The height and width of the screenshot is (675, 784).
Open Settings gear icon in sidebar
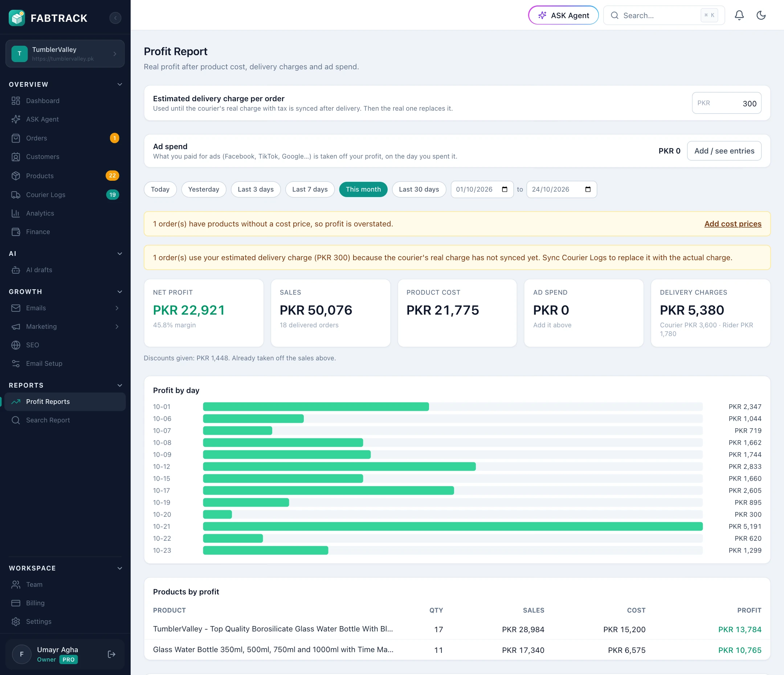(16, 621)
